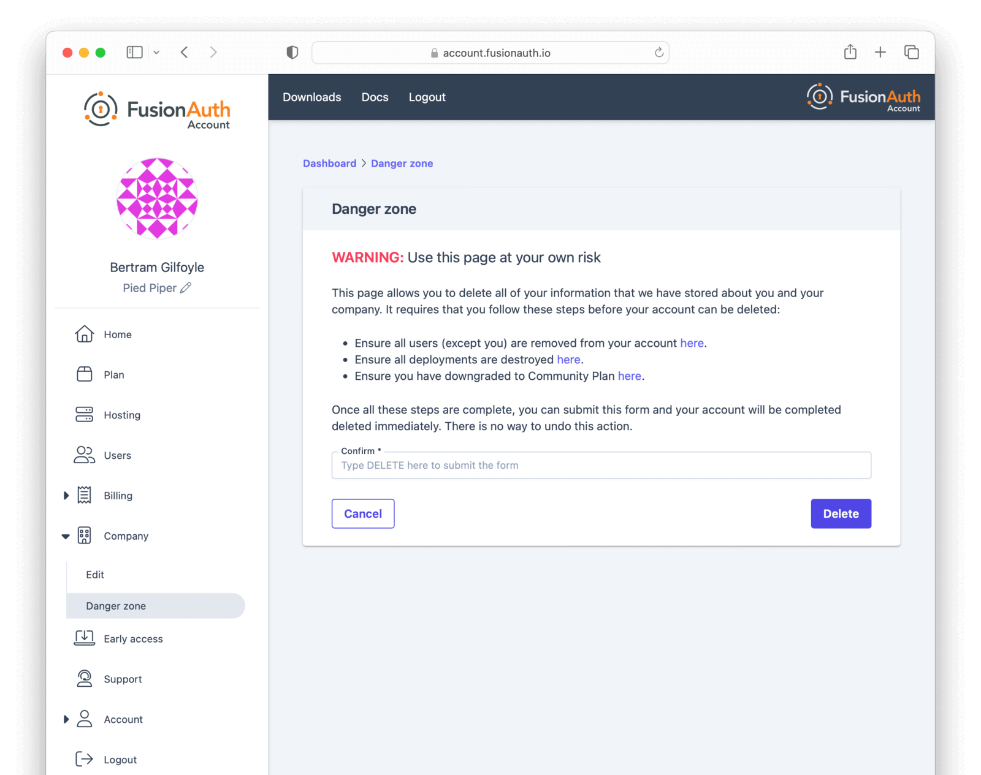Open the Plan box icon

(84, 374)
